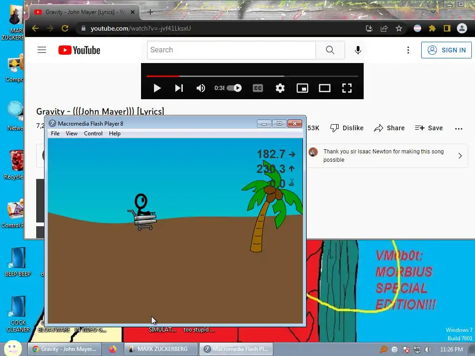Open volume control in system tray

(x=428, y=350)
